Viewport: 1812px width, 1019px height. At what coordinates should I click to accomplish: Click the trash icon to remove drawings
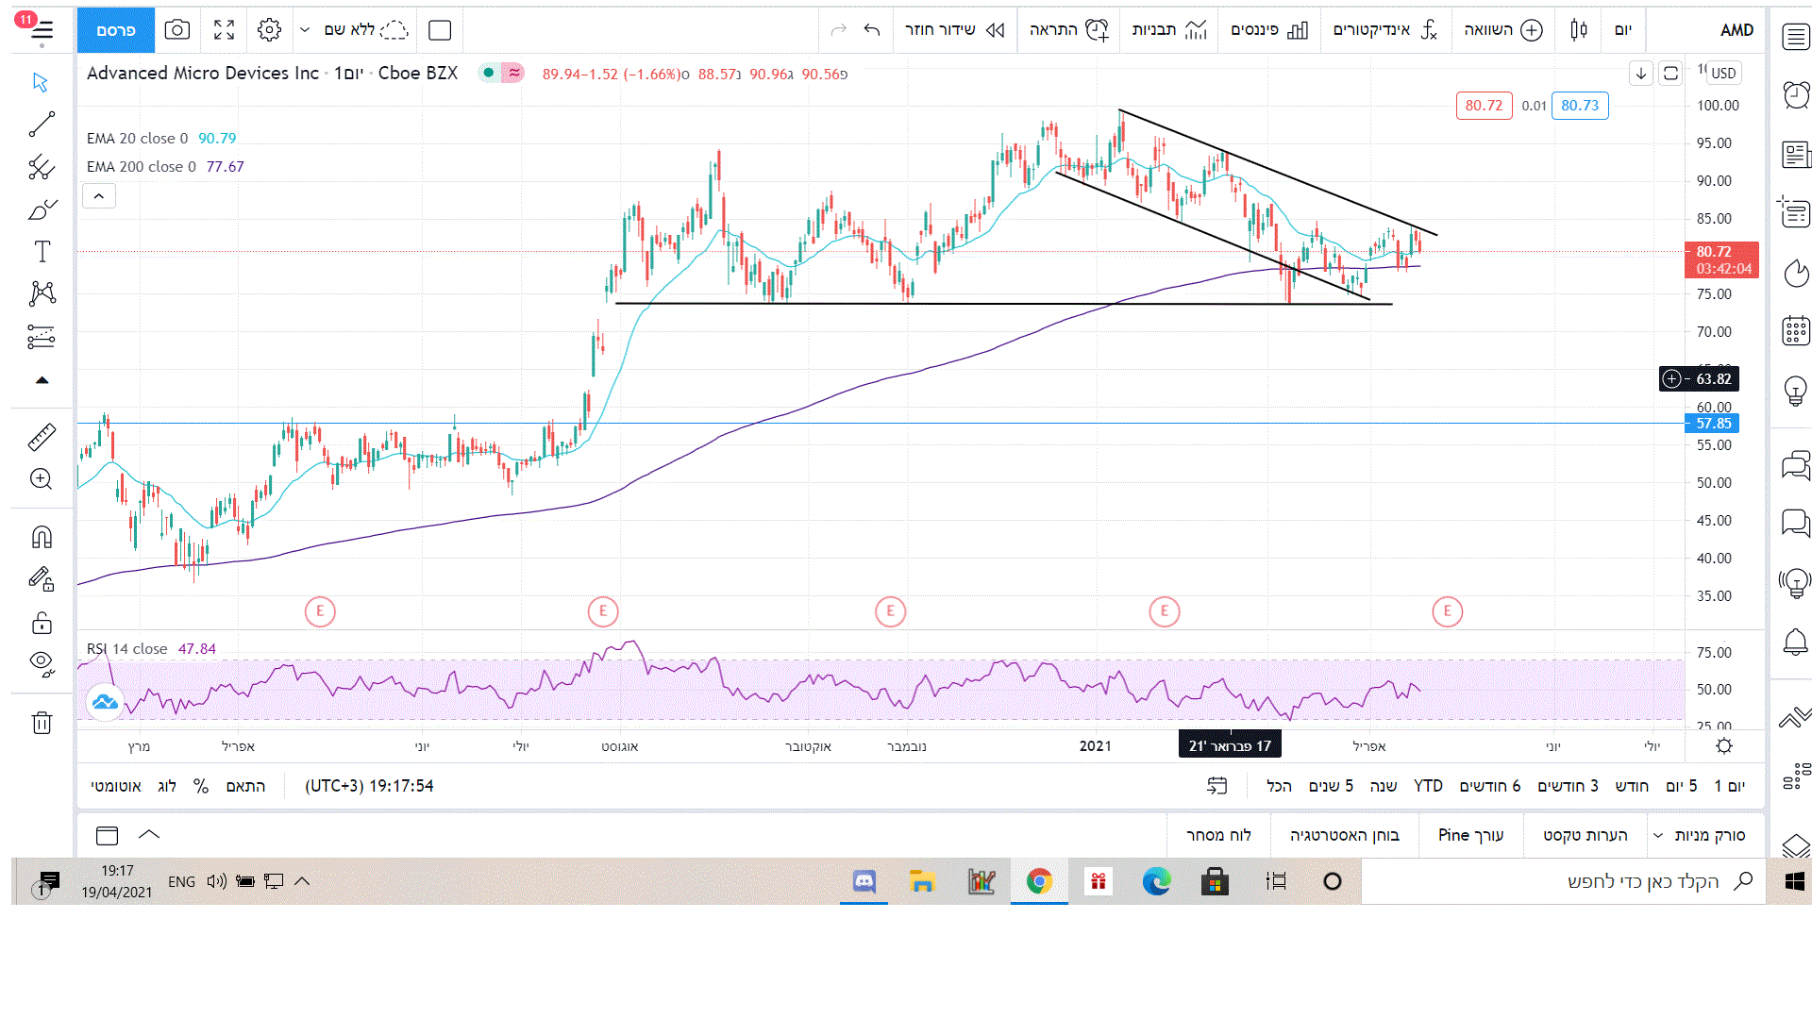point(42,724)
